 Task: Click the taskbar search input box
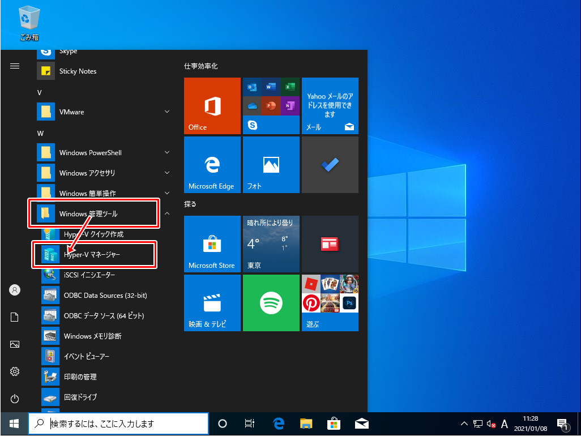pyautogui.click(x=125, y=423)
